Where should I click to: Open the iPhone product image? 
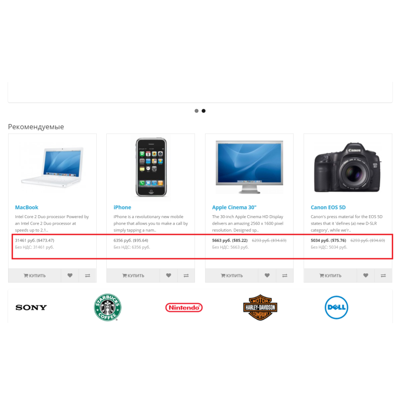point(151,168)
